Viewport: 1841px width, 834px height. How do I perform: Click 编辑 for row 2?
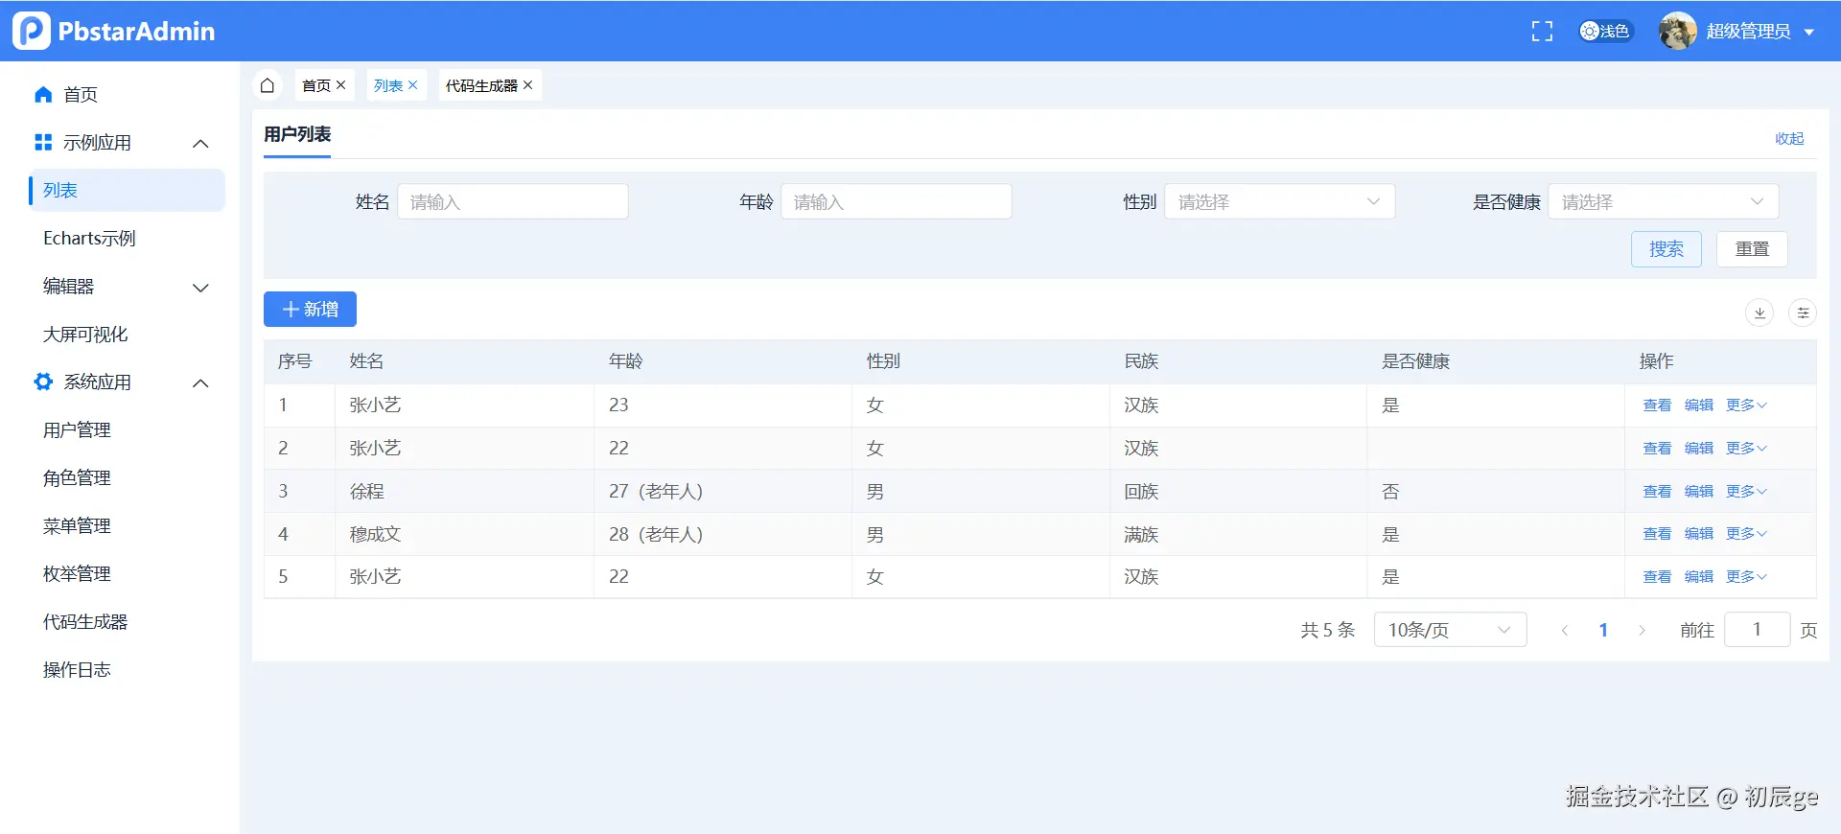(1699, 448)
